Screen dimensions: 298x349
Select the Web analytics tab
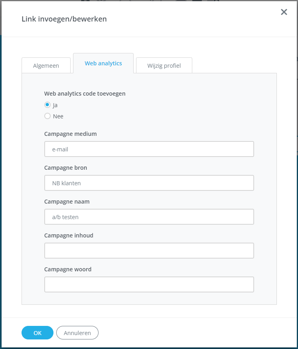(x=103, y=63)
